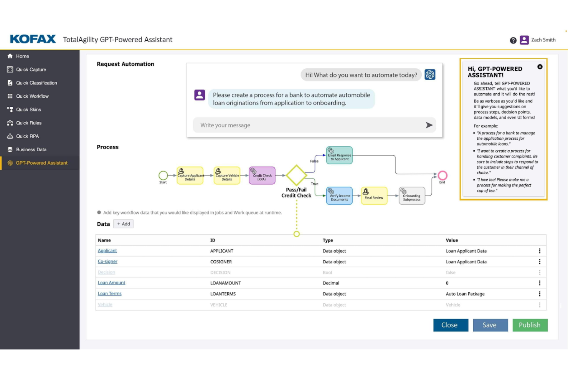Open the Loan Amount data link
Screen dimensions: 568x379
[111, 283]
